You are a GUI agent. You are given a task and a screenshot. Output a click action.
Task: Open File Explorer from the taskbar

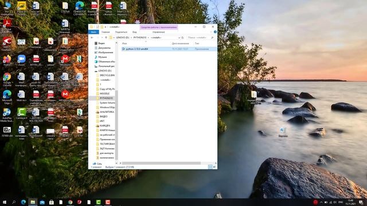[33, 202]
